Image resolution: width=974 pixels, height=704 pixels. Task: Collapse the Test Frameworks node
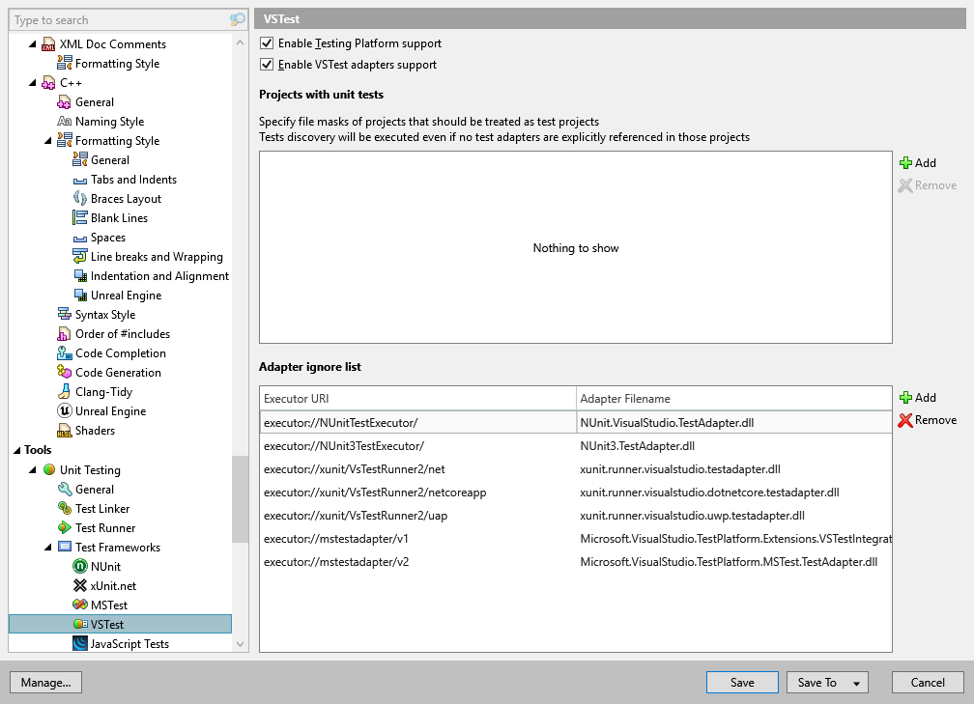(x=48, y=547)
